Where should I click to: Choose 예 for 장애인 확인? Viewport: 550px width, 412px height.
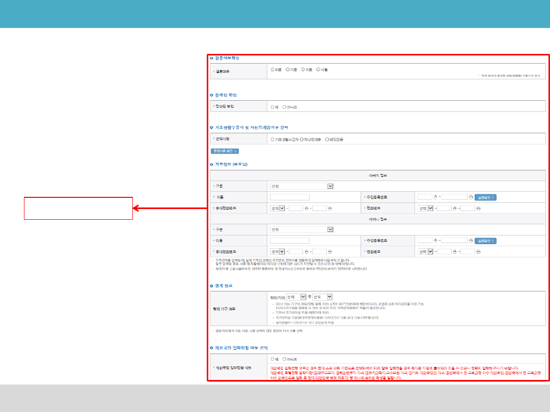[272, 107]
